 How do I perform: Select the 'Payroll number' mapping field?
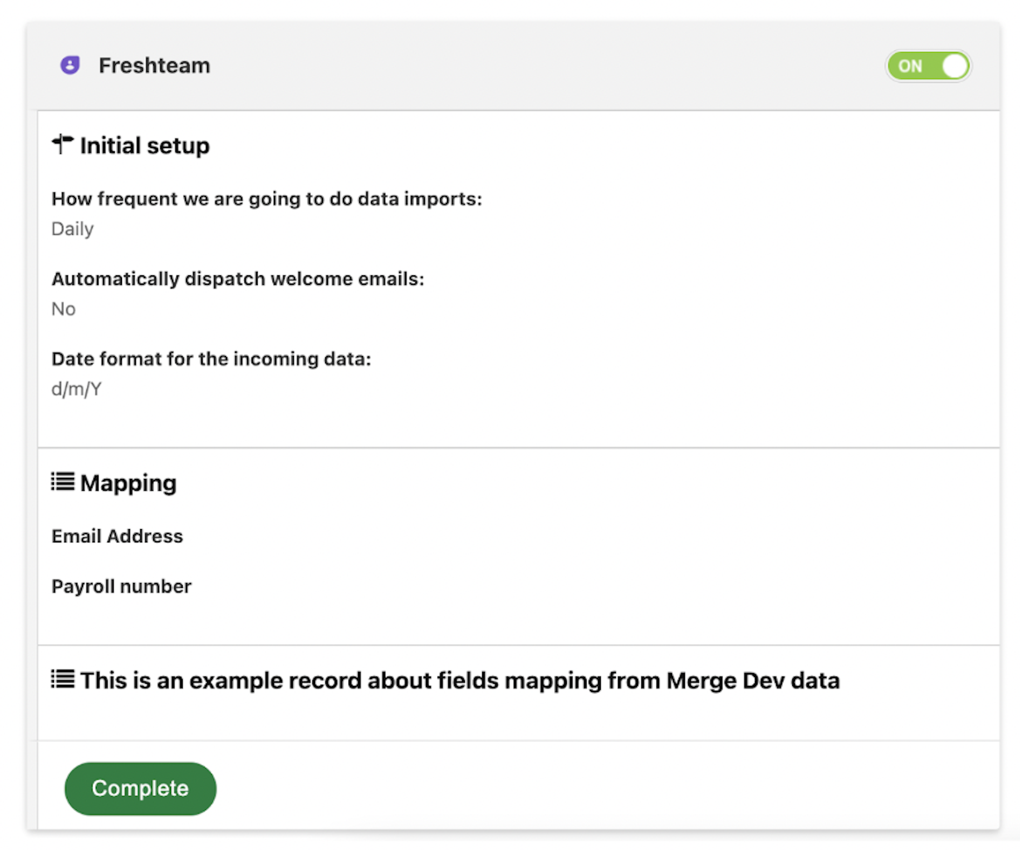(x=121, y=586)
